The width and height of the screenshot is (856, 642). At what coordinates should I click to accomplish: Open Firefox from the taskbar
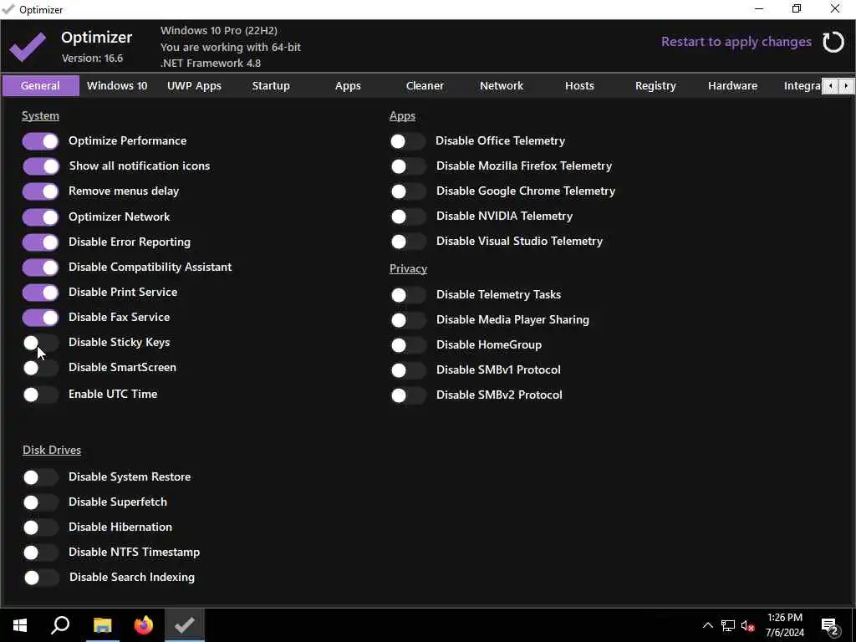pyautogui.click(x=144, y=625)
